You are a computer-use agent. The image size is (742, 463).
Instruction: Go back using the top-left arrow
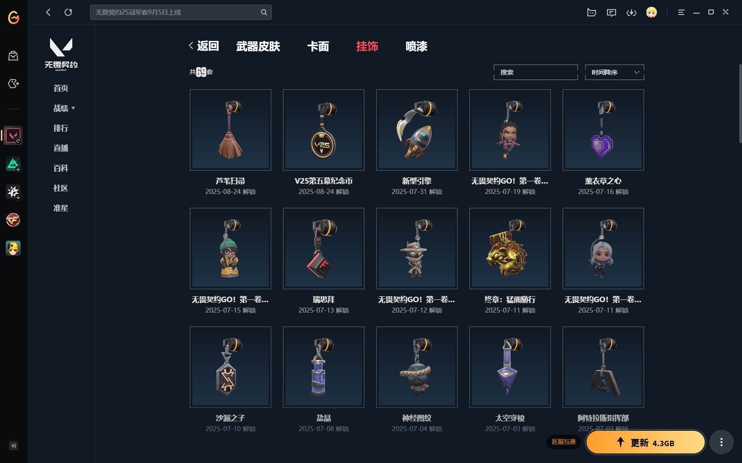(x=48, y=12)
